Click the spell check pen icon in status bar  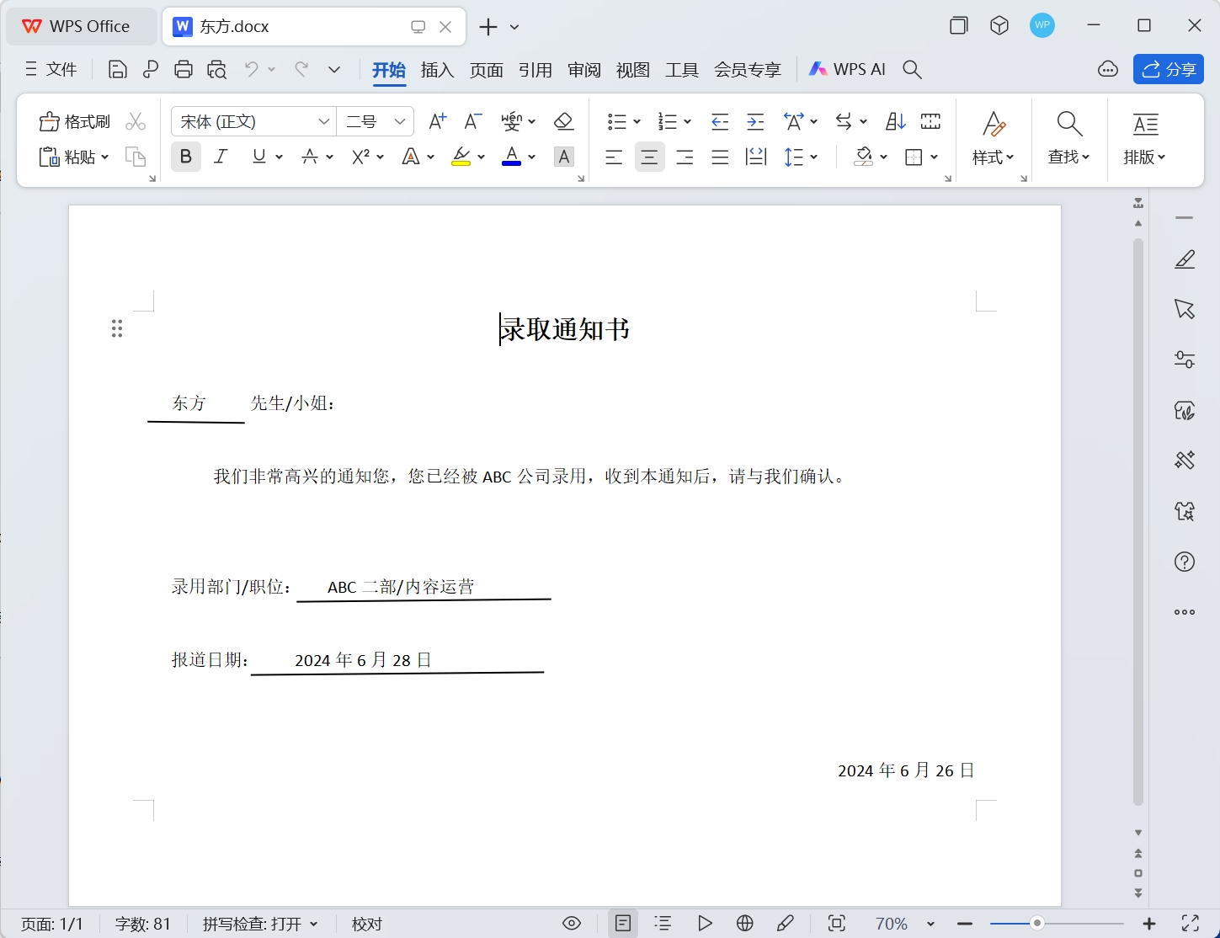pos(786,923)
